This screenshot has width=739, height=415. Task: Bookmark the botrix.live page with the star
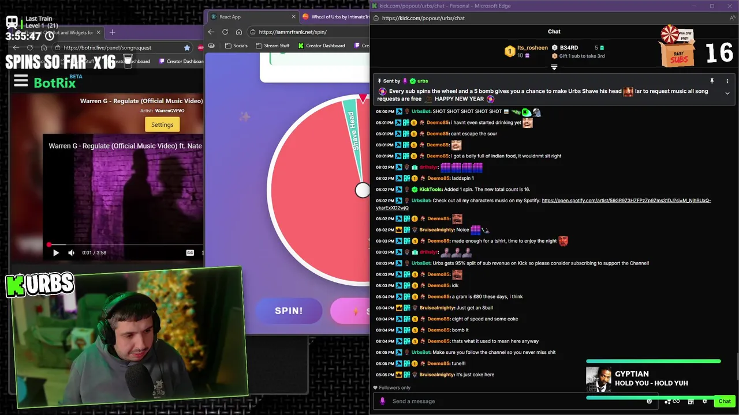click(x=187, y=48)
